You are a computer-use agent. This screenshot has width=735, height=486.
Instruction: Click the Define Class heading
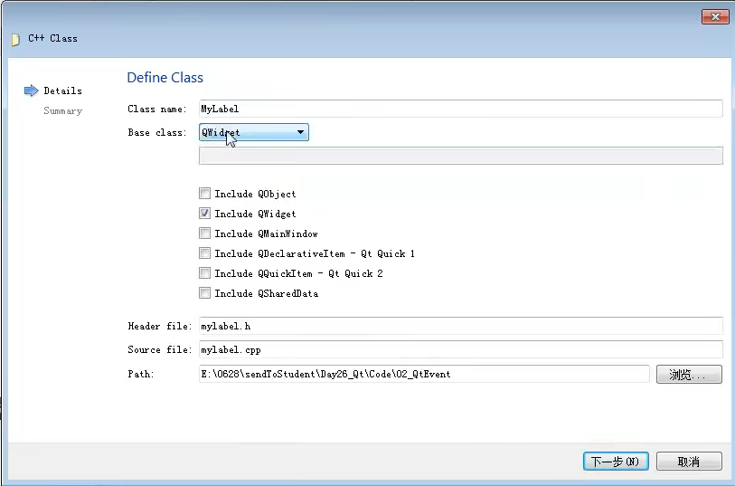pyautogui.click(x=165, y=78)
